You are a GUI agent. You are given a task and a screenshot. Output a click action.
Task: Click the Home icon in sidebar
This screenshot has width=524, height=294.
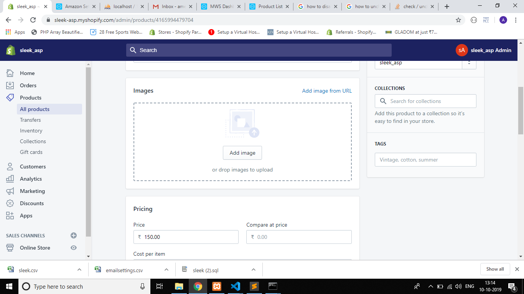point(10,73)
